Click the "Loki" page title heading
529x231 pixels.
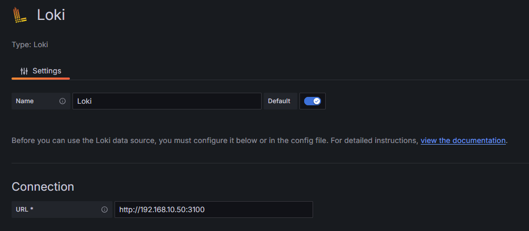click(x=51, y=15)
